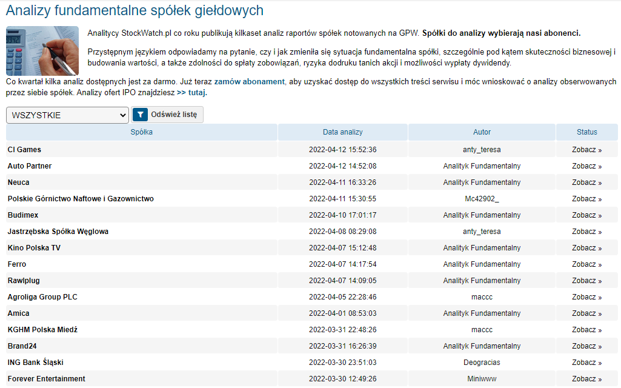Click Analityk Fundamentalny in the Neuca row
Screen dimensions: 621x388
[x=482, y=182]
